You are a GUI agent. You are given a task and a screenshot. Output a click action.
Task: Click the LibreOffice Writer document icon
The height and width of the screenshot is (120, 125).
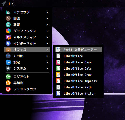coord(58,93)
